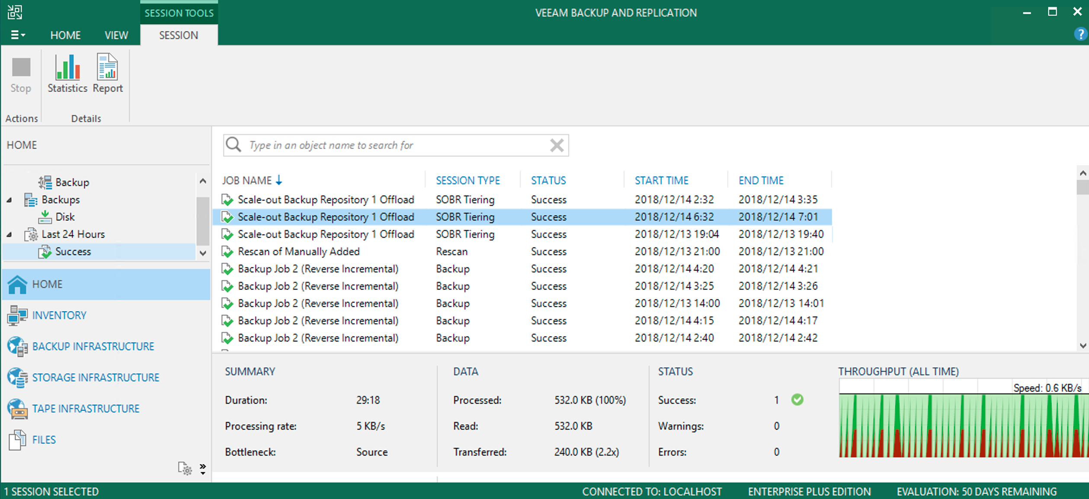Collapse the Last 24 Hours node
This screenshot has width=1089, height=499.
click(9, 234)
